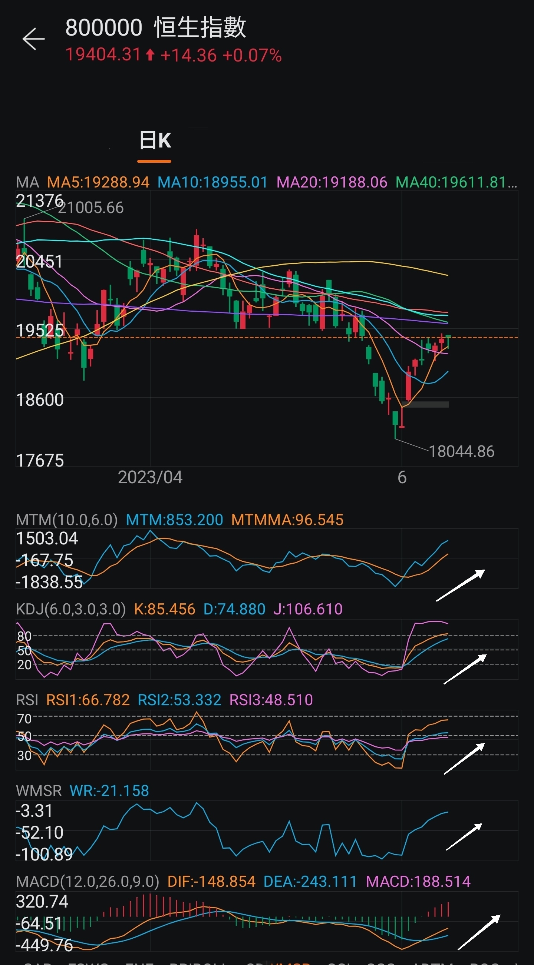
Task: Tap the K:85.456 value
Action: click(165, 610)
